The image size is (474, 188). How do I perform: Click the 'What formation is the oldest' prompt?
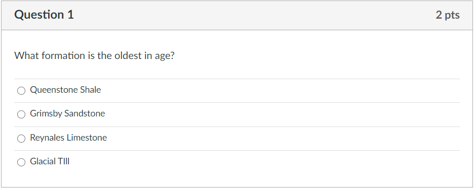tap(95, 56)
